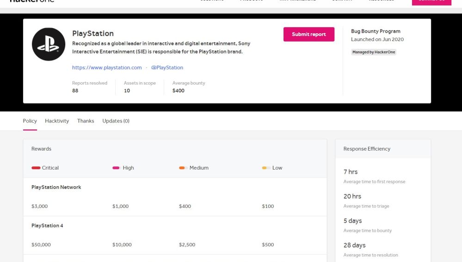Click the PlayStation Network row heading
The image size is (462, 262).
56,187
